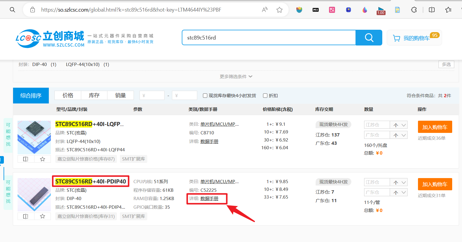This screenshot has height=242, width=462.
Task: Compare icon under PDIP40 product image
Action: click(26, 216)
